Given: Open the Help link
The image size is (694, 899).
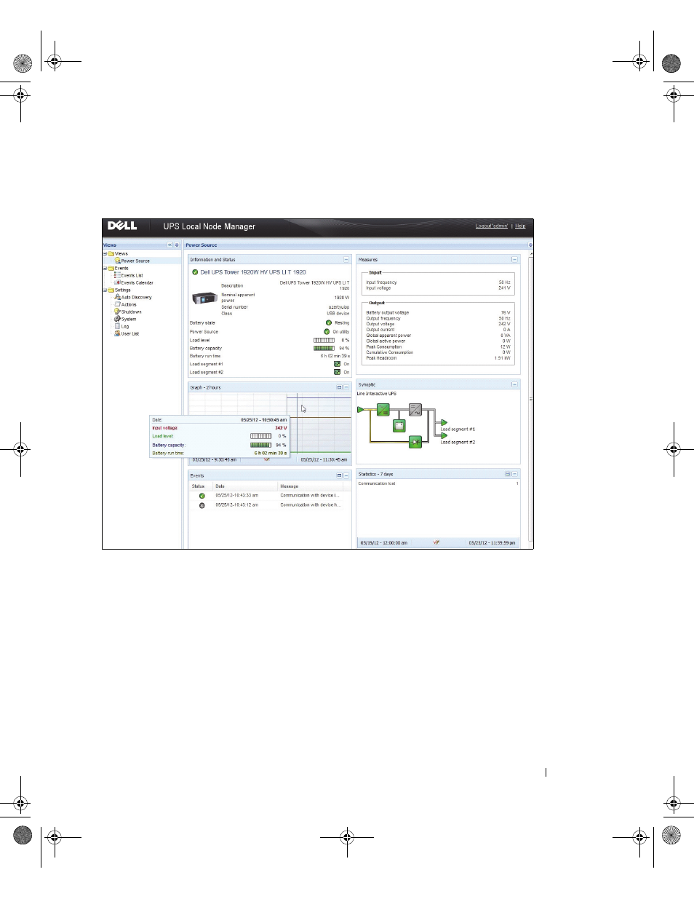Looking at the screenshot, I should click(x=520, y=226).
